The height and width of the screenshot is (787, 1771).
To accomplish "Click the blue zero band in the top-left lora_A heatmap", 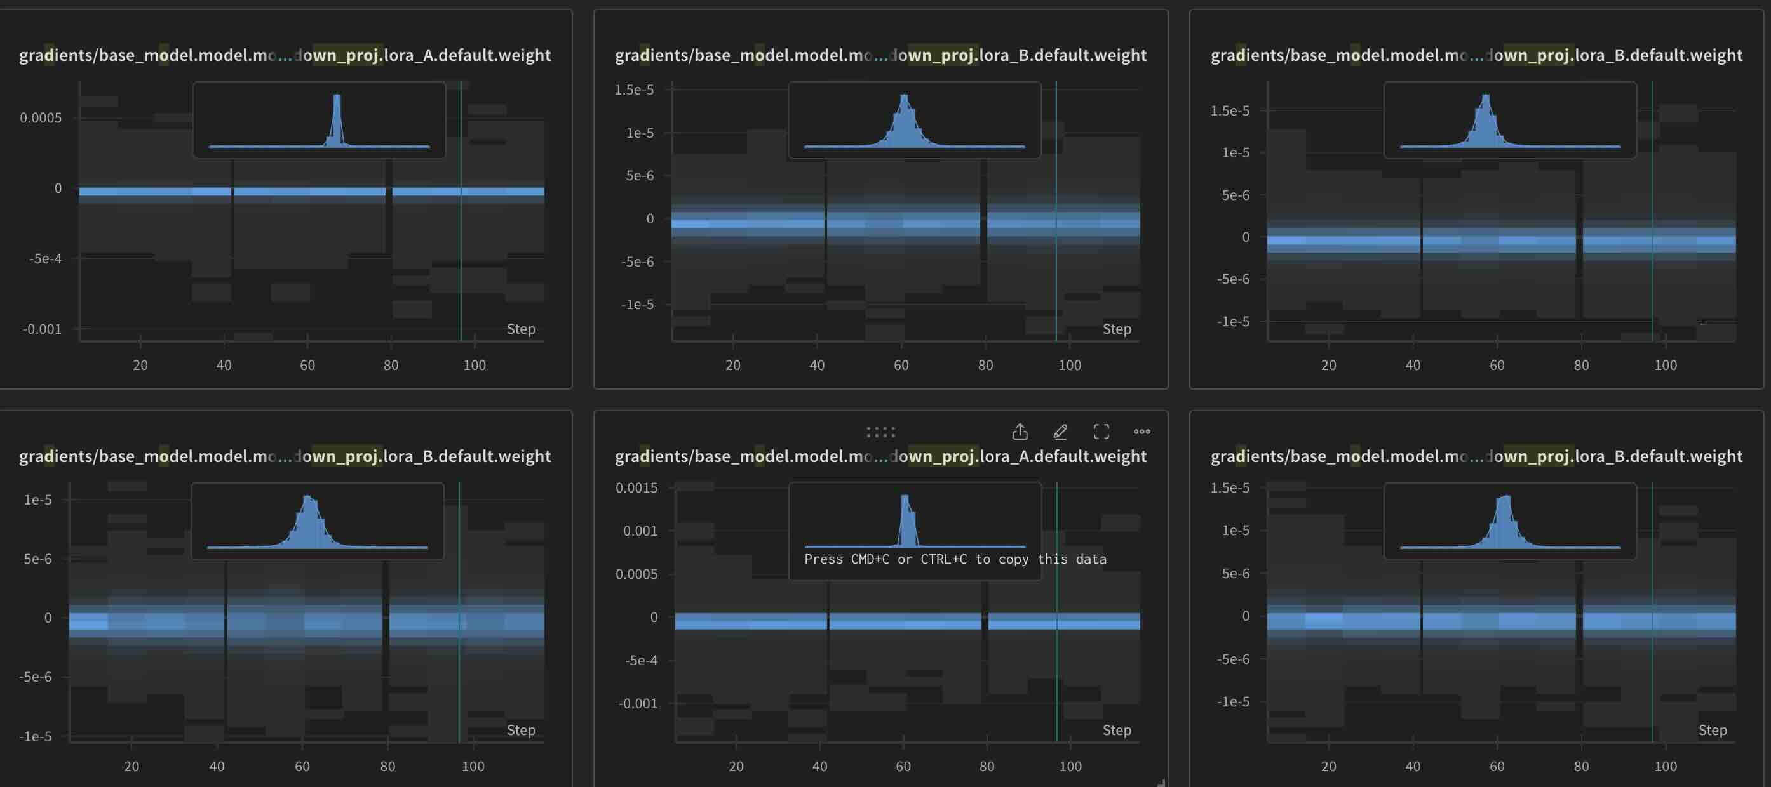I will point(311,192).
